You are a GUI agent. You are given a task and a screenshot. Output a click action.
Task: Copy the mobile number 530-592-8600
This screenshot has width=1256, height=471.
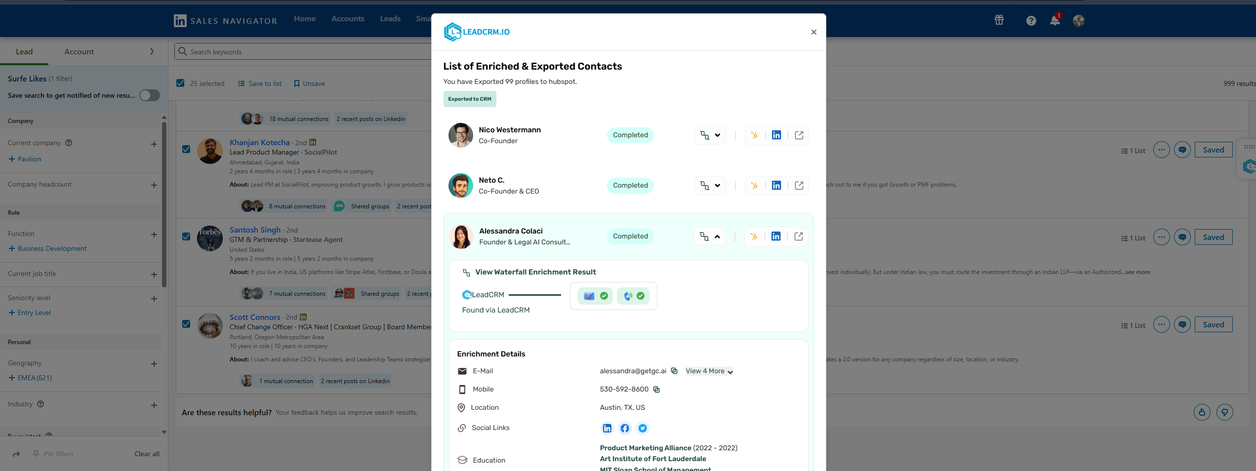click(656, 390)
